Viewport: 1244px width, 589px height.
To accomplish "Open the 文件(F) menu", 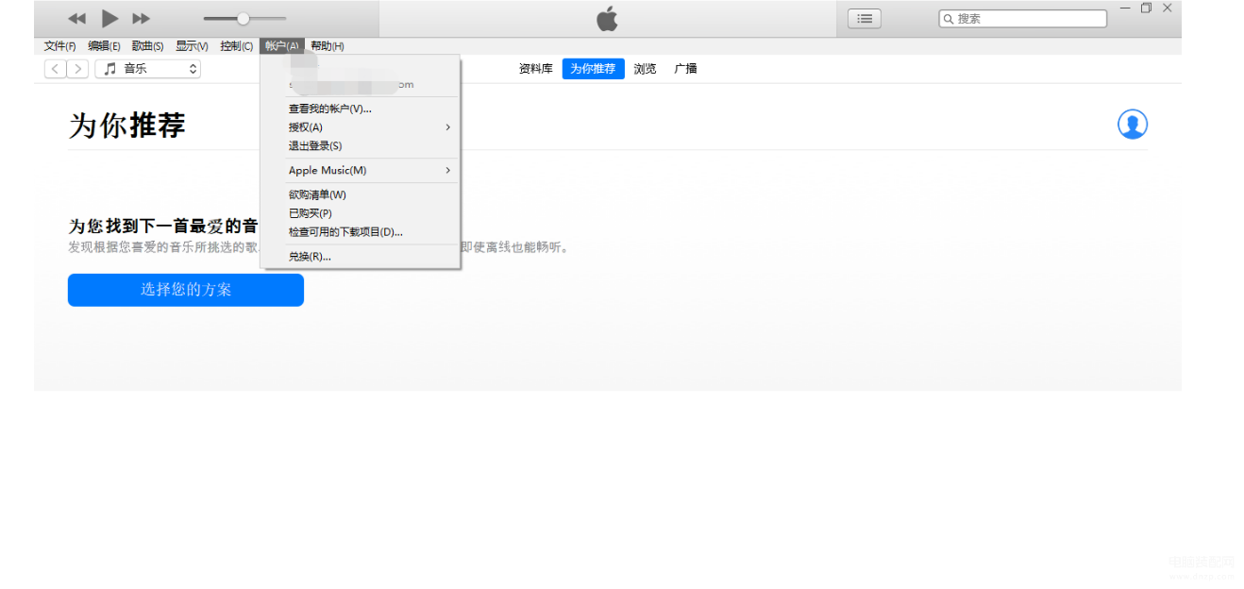I will [59, 46].
